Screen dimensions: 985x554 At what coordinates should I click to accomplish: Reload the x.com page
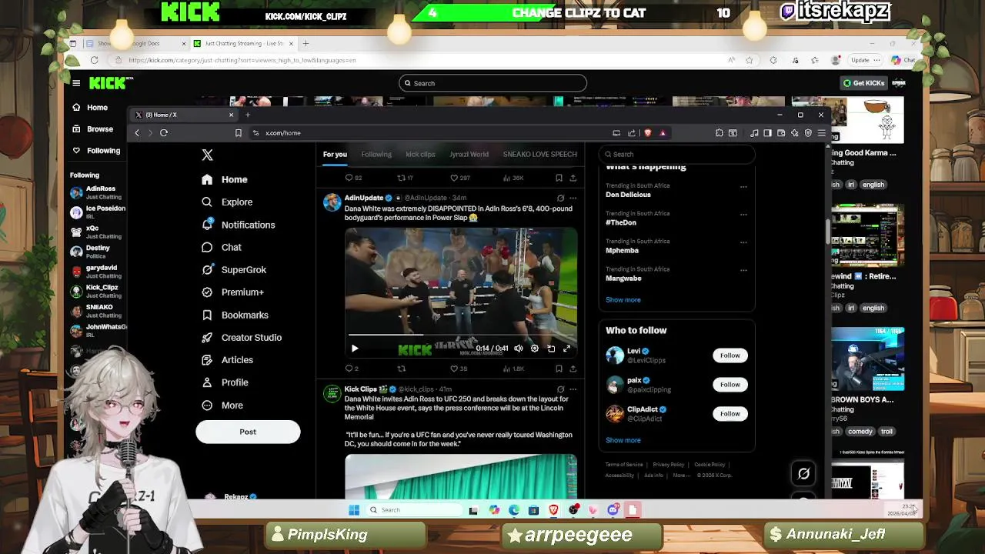[164, 133]
